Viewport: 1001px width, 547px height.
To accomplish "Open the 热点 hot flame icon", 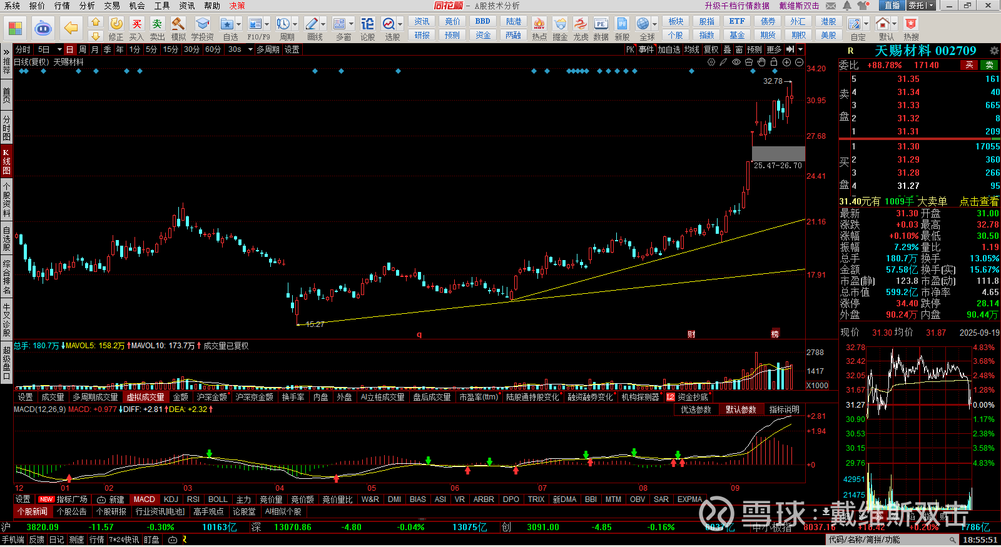I will [x=539, y=24].
